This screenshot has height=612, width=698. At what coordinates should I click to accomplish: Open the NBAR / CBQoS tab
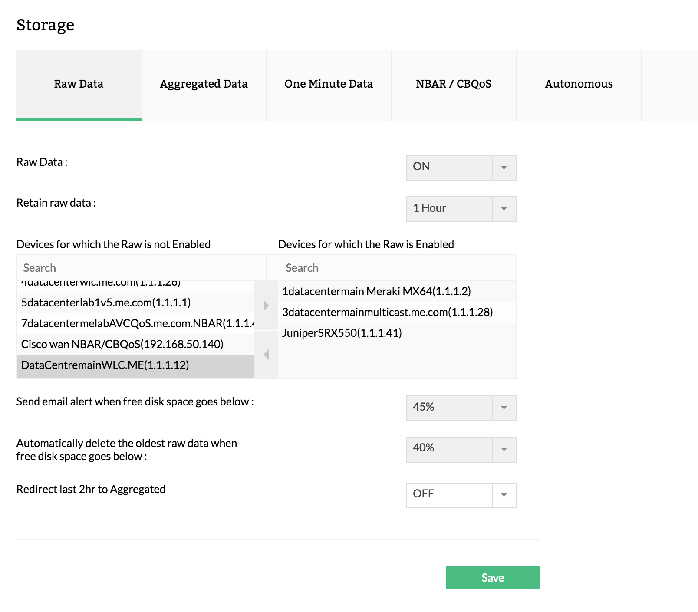tap(453, 84)
